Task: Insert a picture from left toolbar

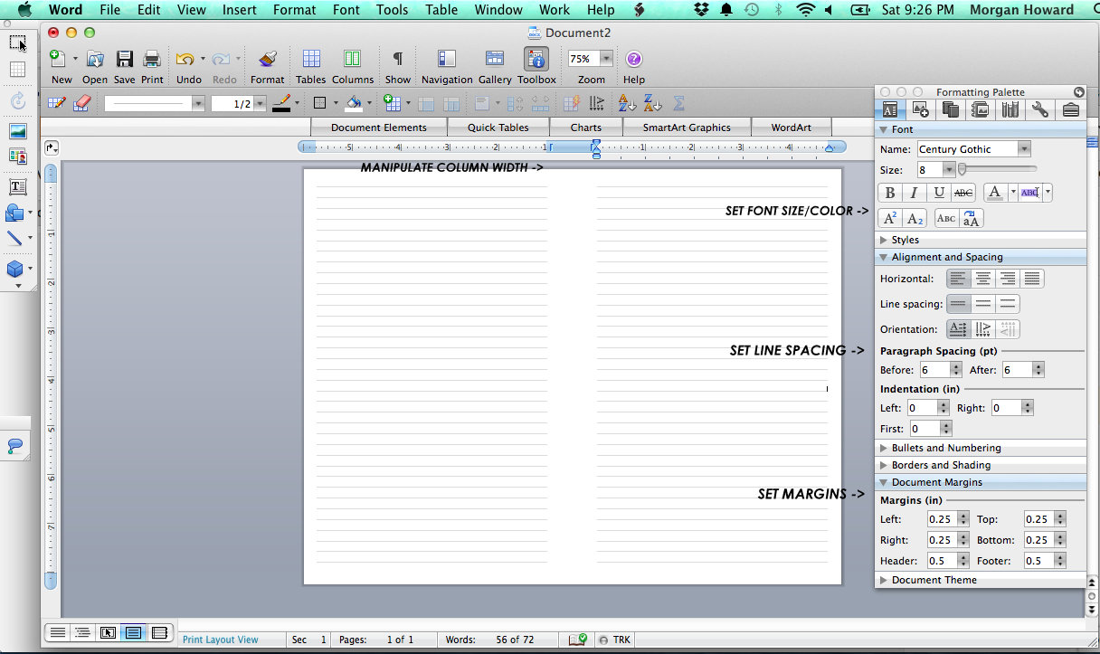Action: point(17,132)
